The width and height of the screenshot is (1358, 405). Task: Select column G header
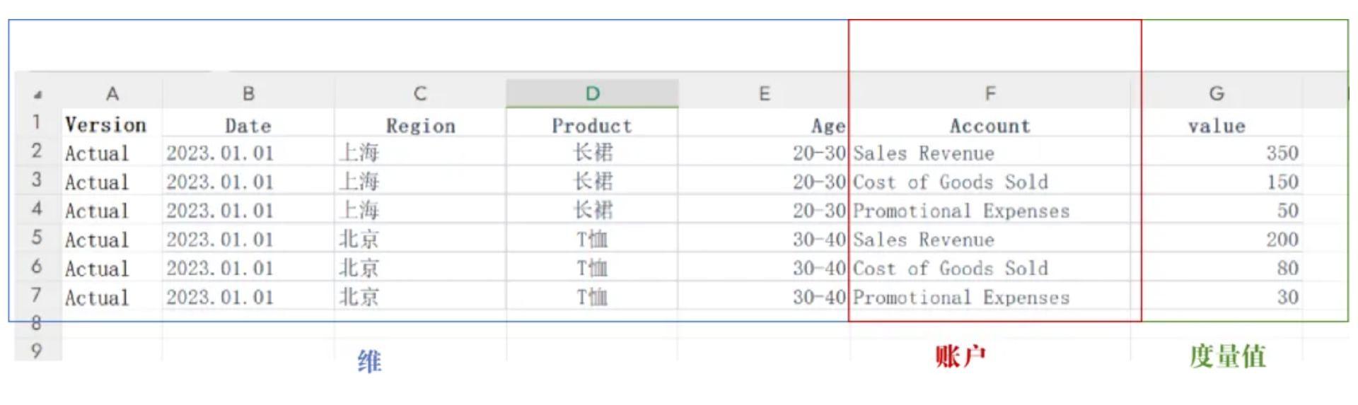(x=1217, y=93)
